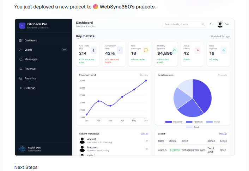Click the New leads plus icon
This screenshot has width=249, height=171.
(x=93, y=50)
